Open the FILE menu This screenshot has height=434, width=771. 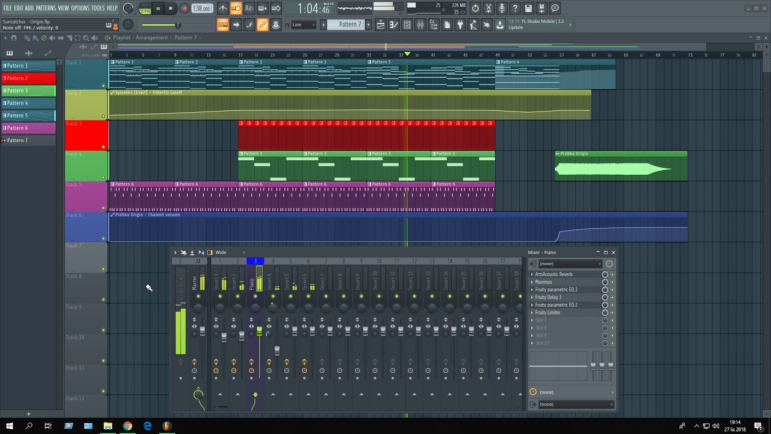[x=7, y=8]
